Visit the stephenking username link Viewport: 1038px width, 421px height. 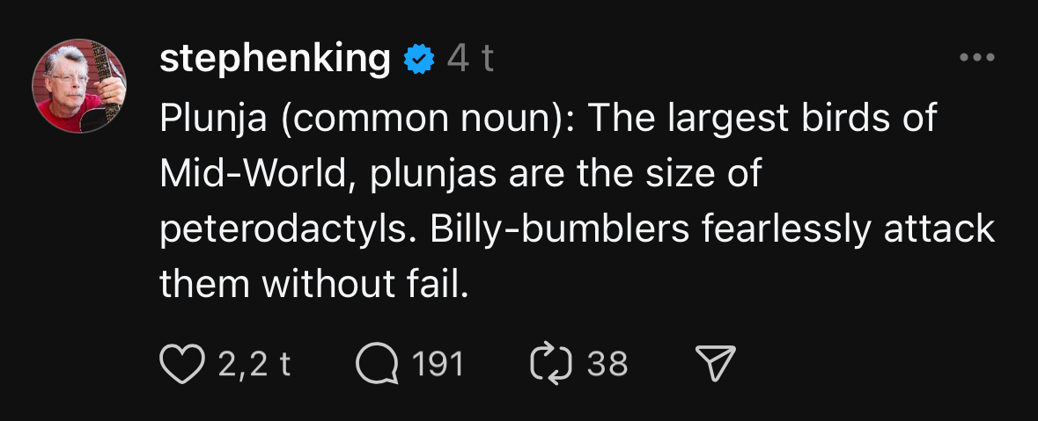click(275, 59)
